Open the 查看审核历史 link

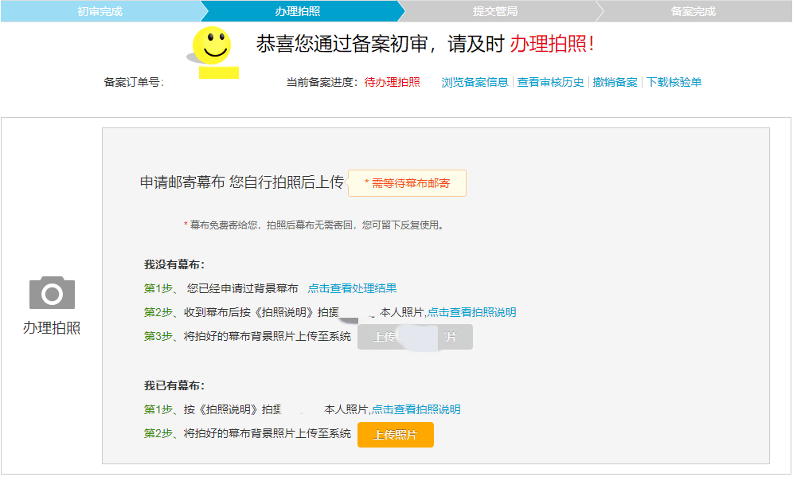point(550,83)
